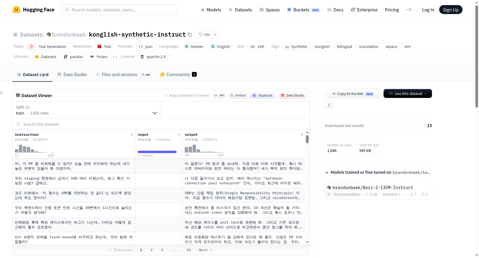The image size is (479, 258).
Task: Filter by English language tag
Action: 220,46
